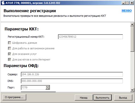This screenshot has width=135, height=103.
Task: Click the Параметры ОФД heading
Action: pos(21,66)
